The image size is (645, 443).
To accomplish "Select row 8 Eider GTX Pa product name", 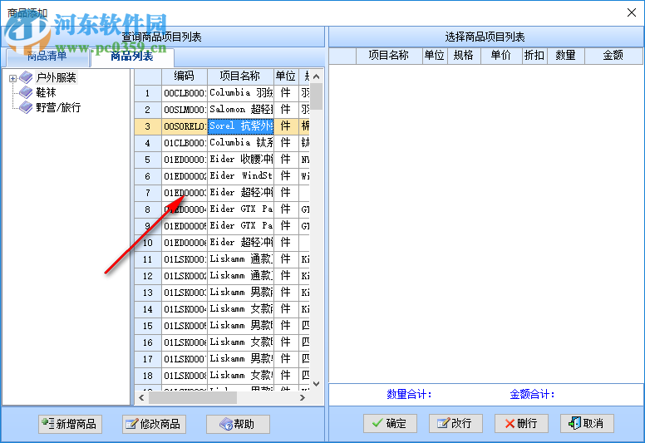I will 241,209.
